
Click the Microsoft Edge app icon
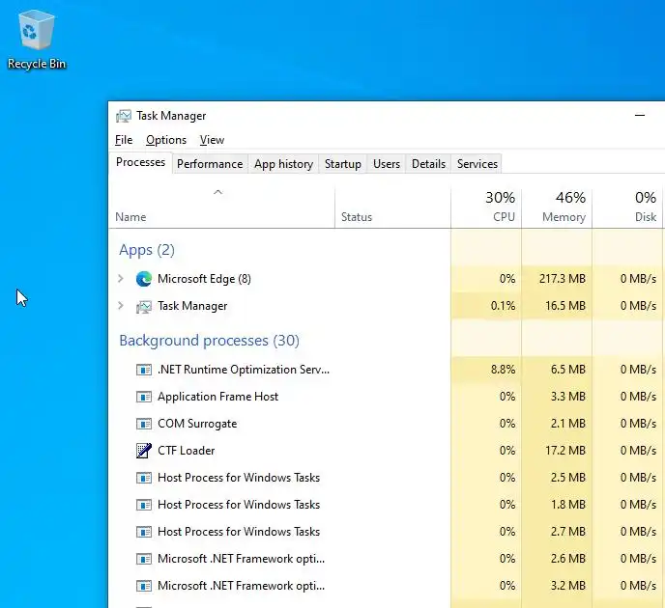[x=144, y=279]
